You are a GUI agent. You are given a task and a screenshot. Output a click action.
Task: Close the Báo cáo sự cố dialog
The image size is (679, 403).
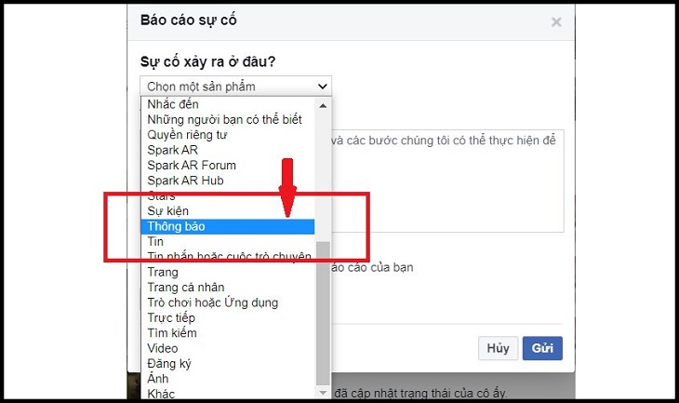tap(556, 22)
